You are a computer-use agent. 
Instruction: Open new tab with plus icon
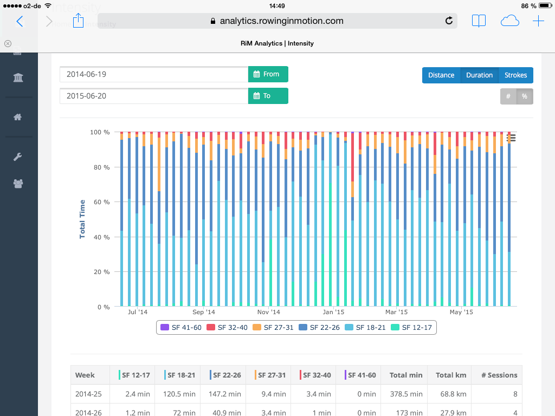coord(538,21)
